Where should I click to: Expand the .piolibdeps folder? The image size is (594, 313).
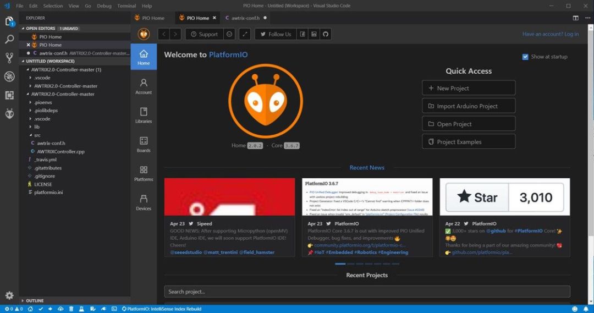[x=75, y=111]
